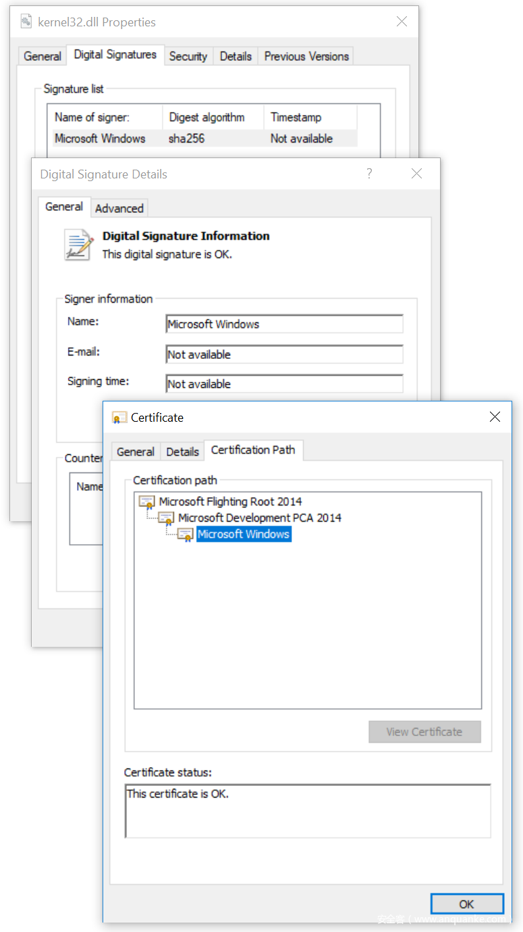The height and width of the screenshot is (932, 523).
Task: Close the Certificate dialog window
Action: coord(495,417)
